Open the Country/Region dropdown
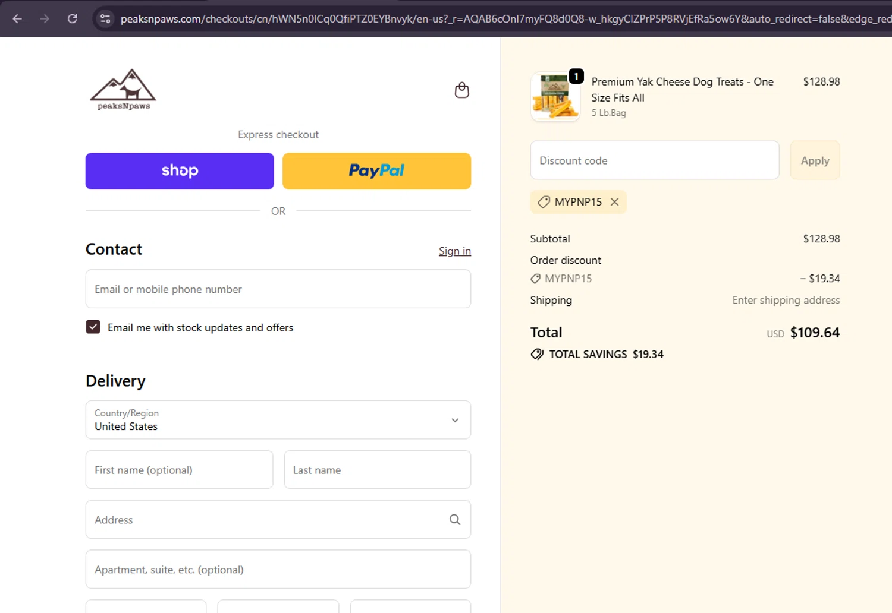The image size is (892, 613). point(278,420)
